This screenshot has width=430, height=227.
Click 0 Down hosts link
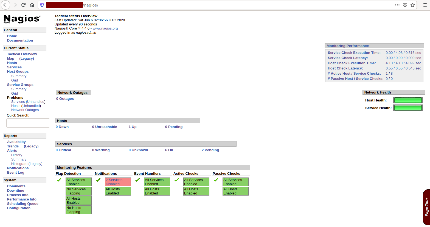(62, 127)
